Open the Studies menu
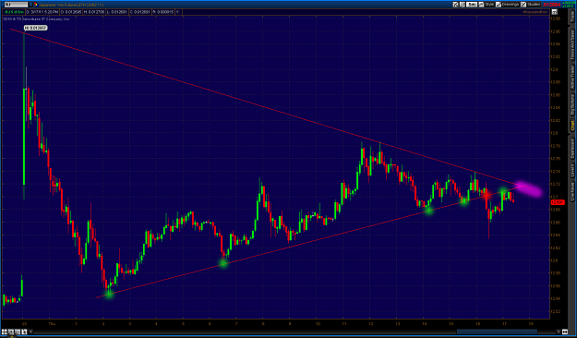Image resolution: width=577 pixels, height=338 pixels. pyautogui.click(x=534, y=5)
